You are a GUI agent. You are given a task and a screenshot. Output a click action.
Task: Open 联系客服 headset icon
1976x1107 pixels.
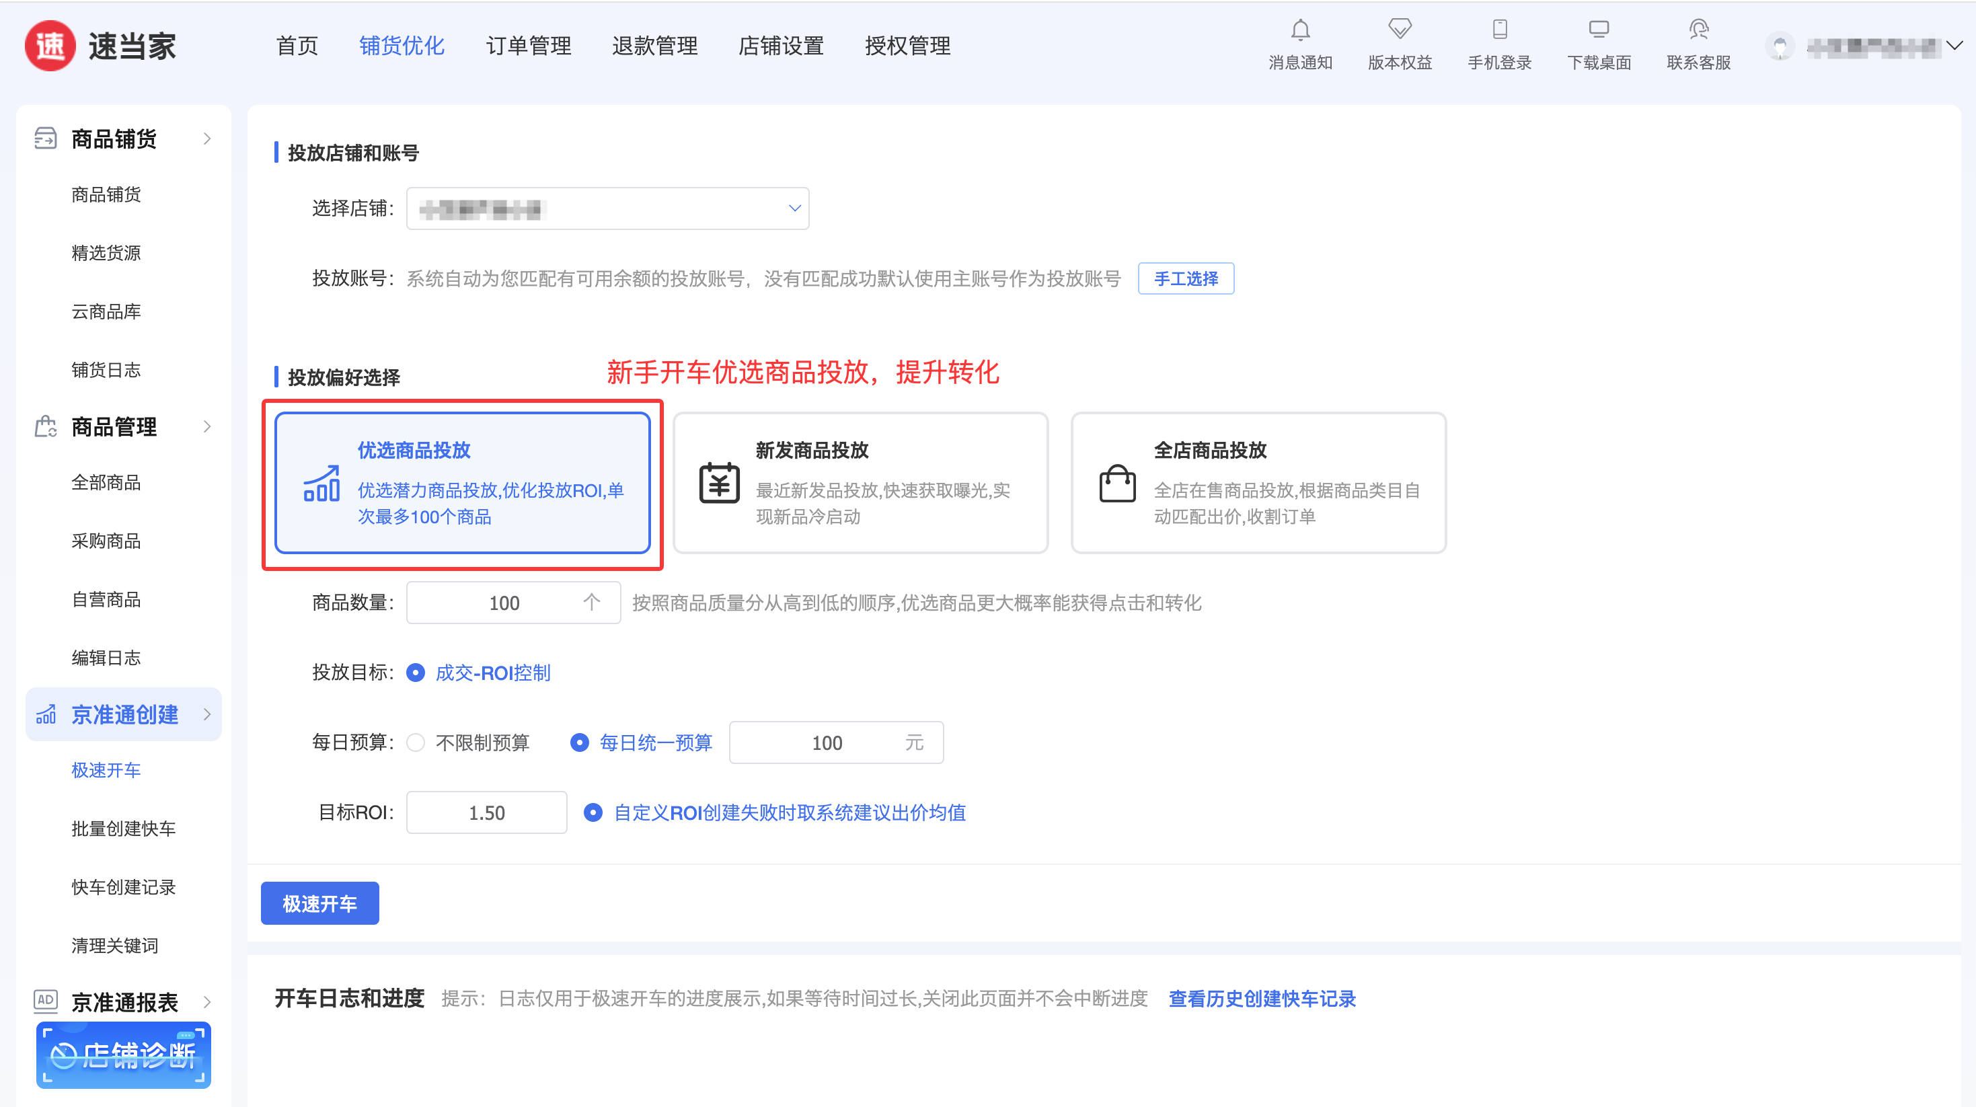pyautogui.click(x=1698, y=30)
